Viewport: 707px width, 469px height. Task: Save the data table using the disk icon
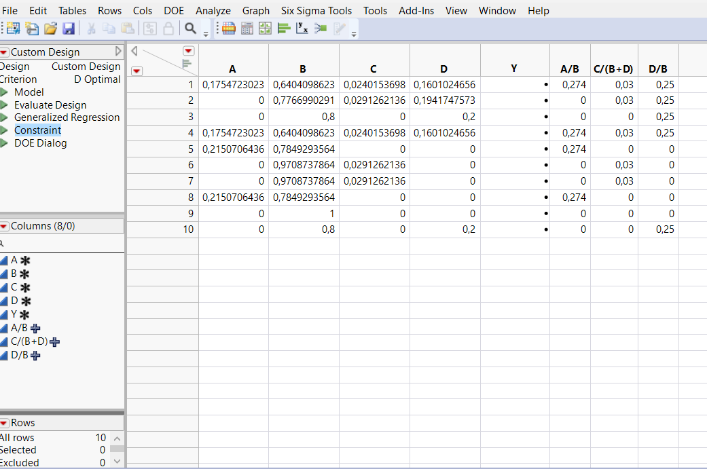69,28
